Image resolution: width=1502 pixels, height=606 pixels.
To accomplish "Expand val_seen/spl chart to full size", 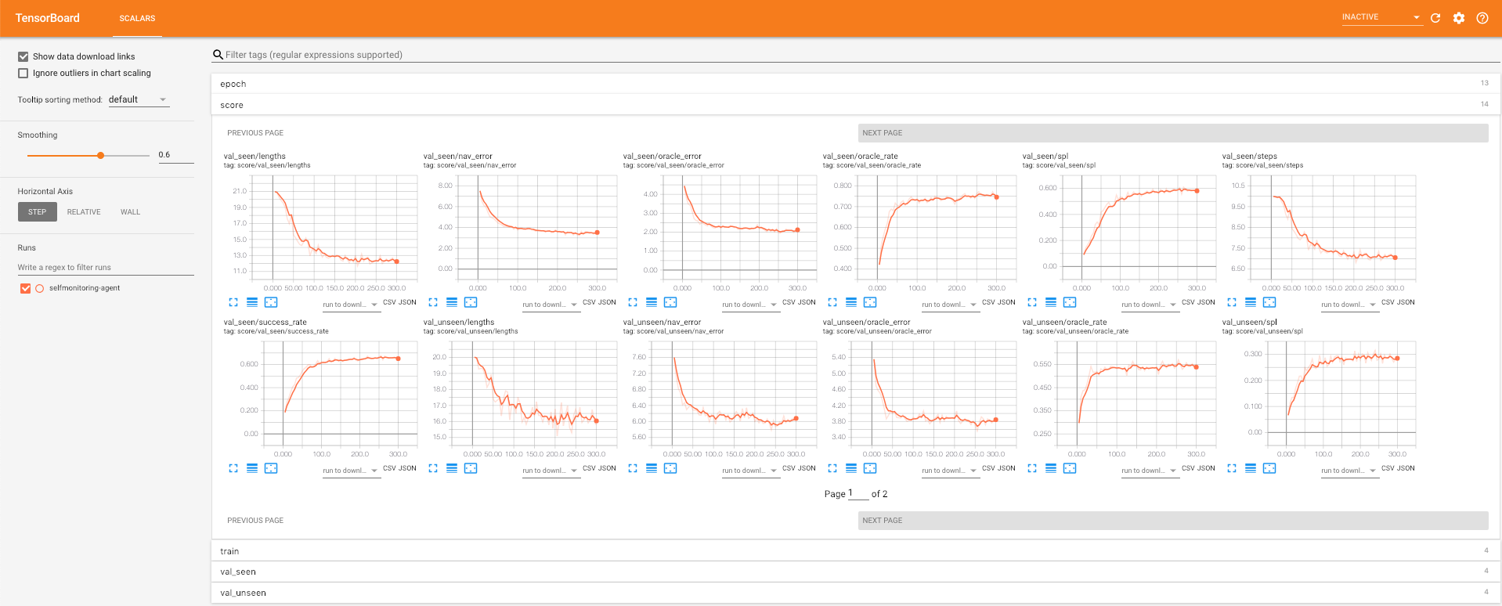I will [x=1032, y=302].
